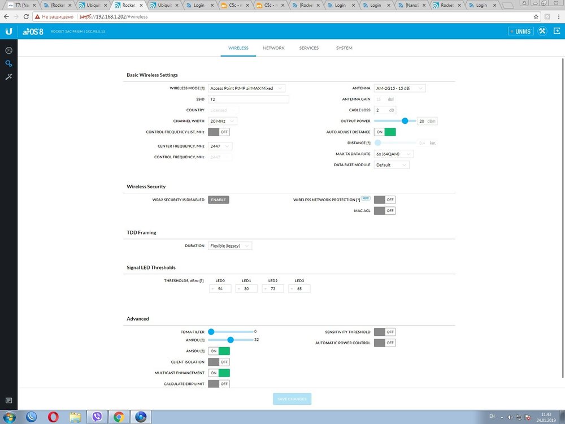The height and width of the screenshot is (424, 565).
Task: Click the Output Power slider handle
Action: pyautogui.click(x=405, y=120)
